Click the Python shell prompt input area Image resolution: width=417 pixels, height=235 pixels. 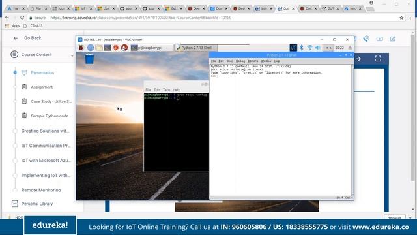[x=281, y=76]
